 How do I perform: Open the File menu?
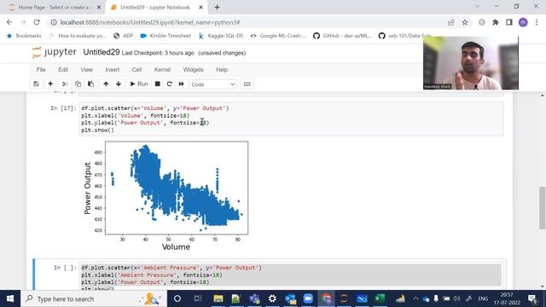(41, 70)
